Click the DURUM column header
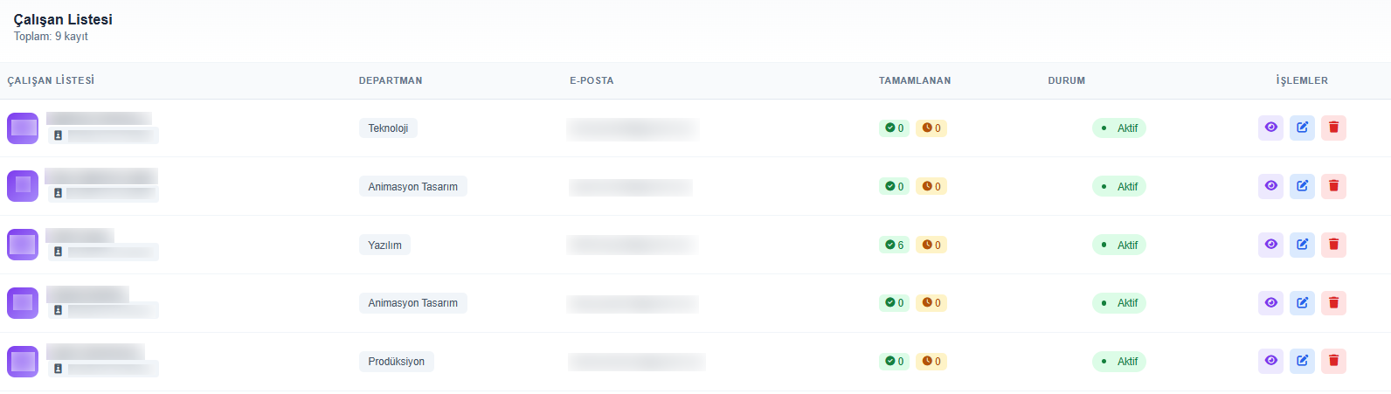The width and height of the screenshot is (1391, 394). click(x=1067, y=80)
